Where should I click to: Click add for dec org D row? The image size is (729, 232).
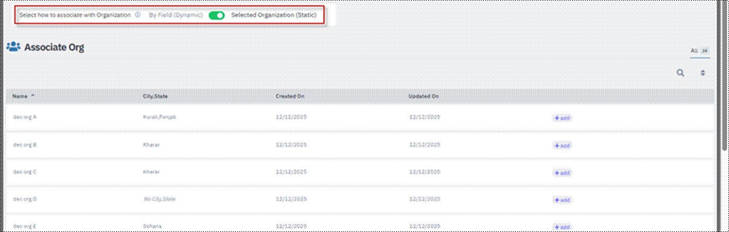pos(562,200)
